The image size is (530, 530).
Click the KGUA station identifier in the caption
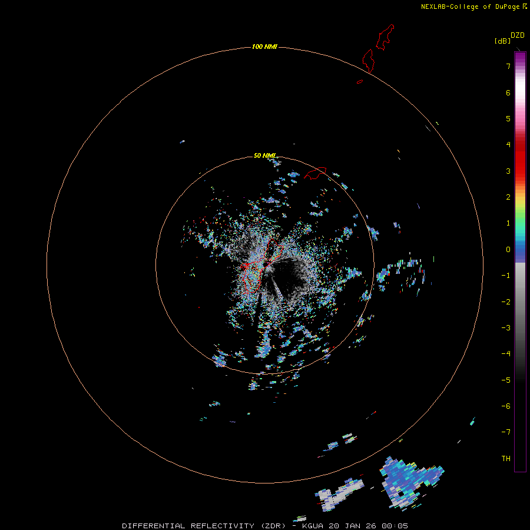[313, 526]
